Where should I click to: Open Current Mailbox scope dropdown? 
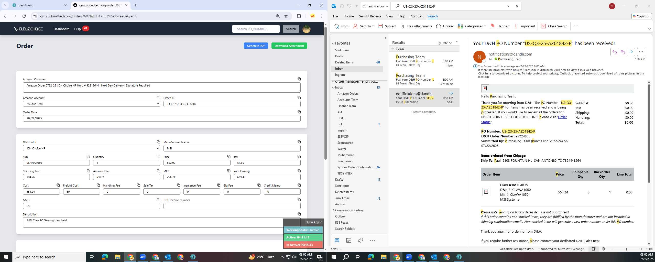(x=375, y=6)
